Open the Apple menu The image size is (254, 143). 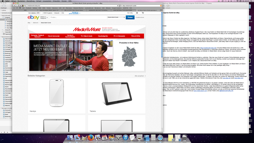[3, 1]
